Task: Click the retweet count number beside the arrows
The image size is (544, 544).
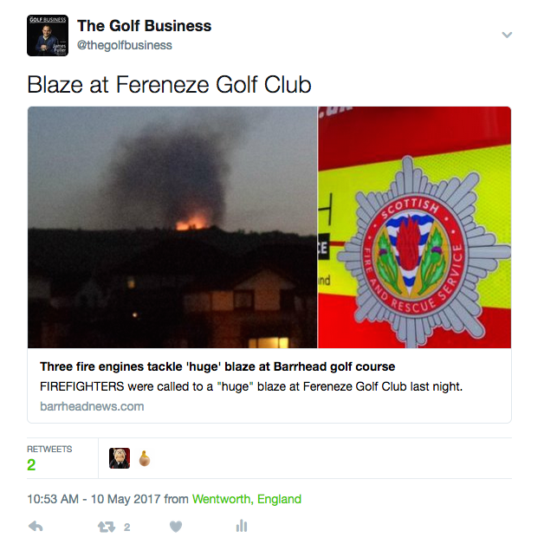Action: [x=127, y=528]
